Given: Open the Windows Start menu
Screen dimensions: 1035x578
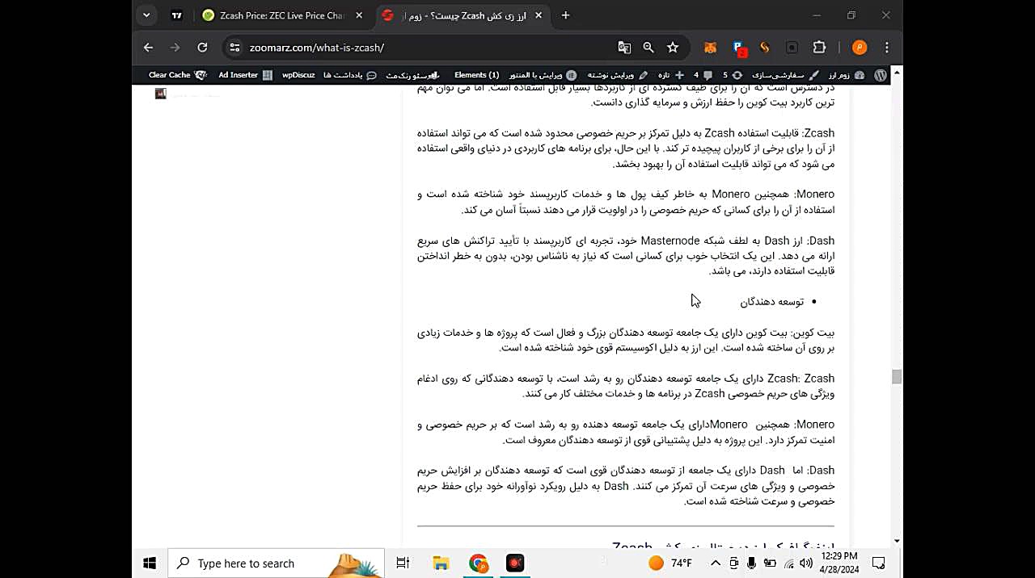Looking at the screenshot, I should tap(150, 563).
